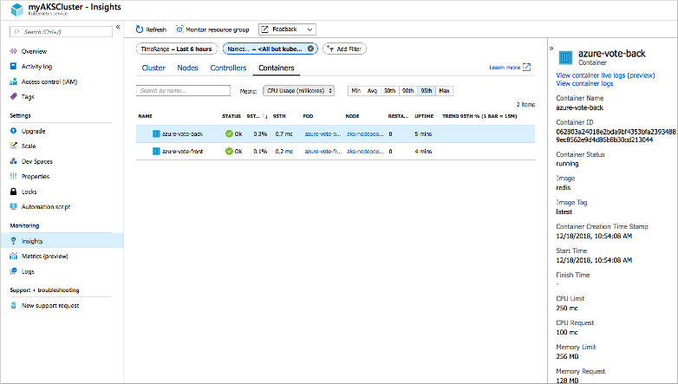Click the azure-vote-back container icon in the table

(156, 133)
